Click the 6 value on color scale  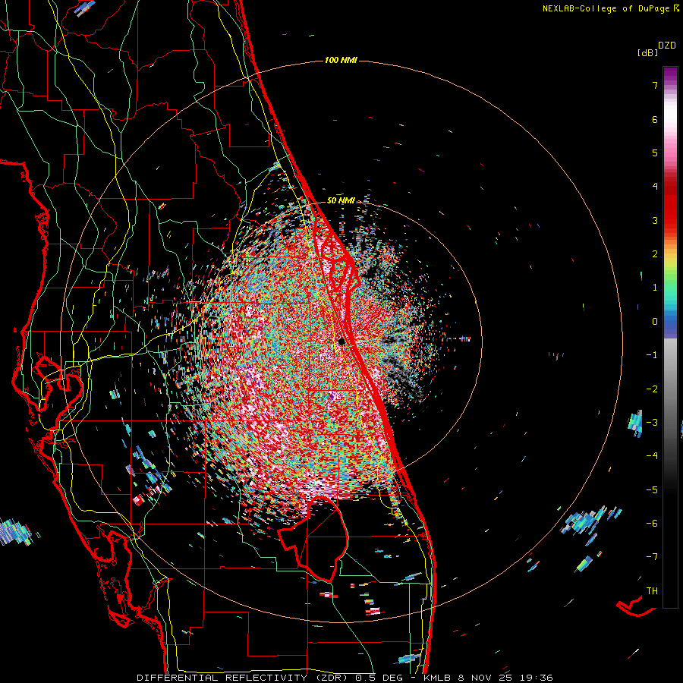pyautogui.click(x=655, y=119)
